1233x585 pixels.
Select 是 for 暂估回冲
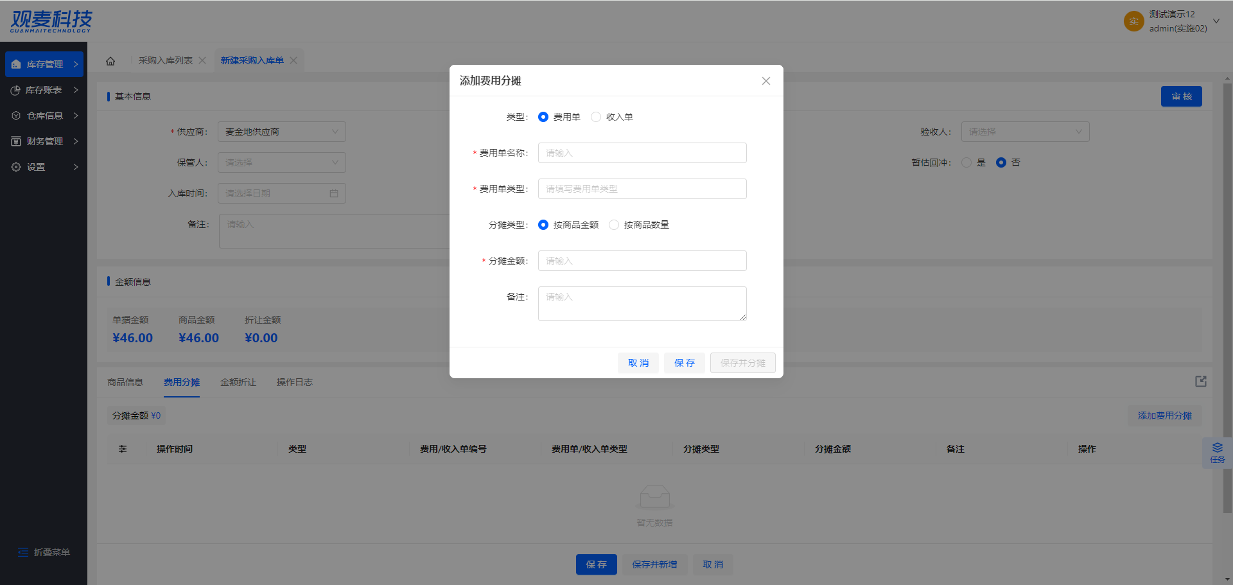click(x=966, y=162)
